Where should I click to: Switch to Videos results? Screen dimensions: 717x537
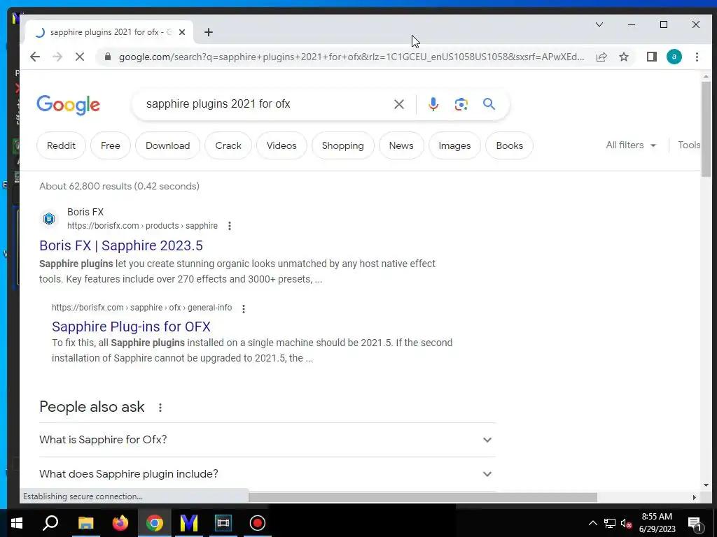[281, 145]
